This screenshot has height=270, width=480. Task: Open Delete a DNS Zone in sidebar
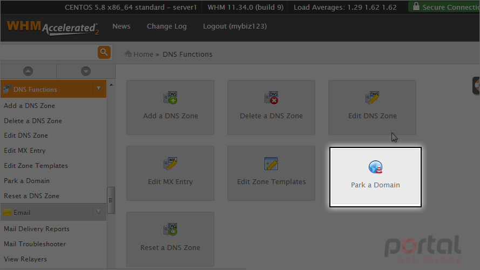tap(33, 121)
